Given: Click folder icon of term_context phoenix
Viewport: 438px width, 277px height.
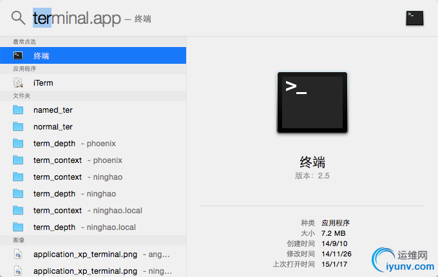Looking at the screenshot, I should coord(18,160).
